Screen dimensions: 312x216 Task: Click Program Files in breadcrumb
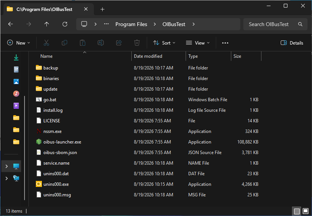tap(131, 24)
